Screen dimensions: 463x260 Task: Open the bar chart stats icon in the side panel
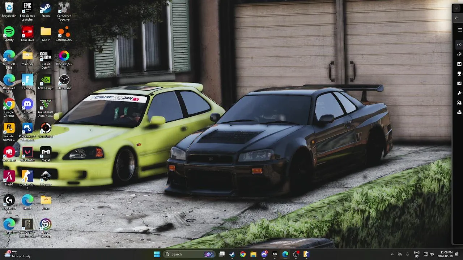[459, 64]
